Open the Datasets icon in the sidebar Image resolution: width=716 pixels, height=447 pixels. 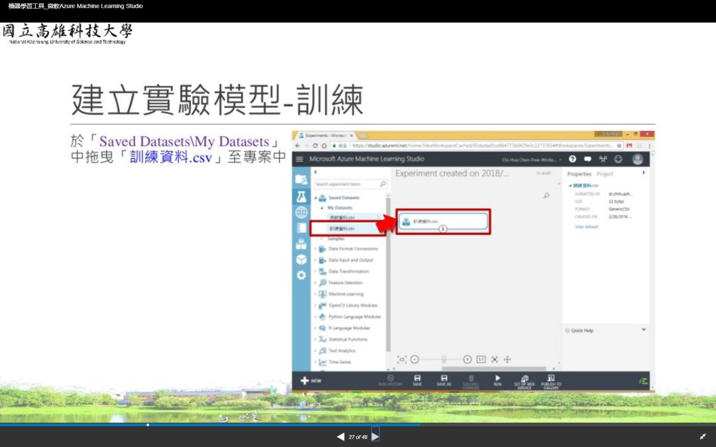(x=301, y=244)
